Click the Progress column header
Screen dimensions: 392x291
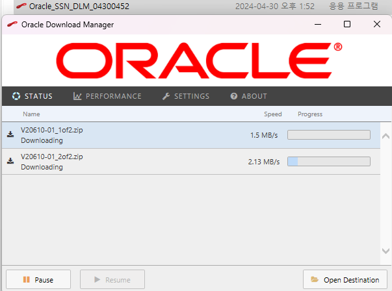click(310, 114)
